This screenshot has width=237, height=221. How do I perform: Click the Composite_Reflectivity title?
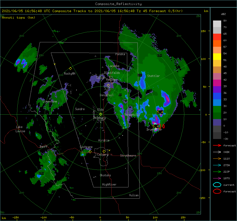coord(118,4)
